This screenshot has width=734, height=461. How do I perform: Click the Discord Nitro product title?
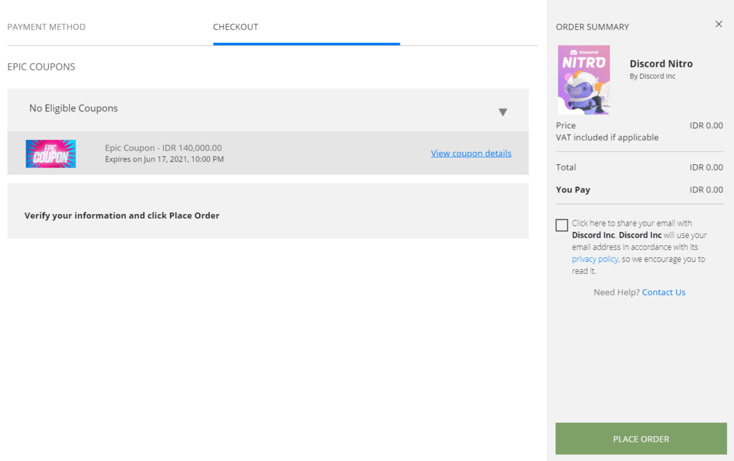tap(661, 63)
